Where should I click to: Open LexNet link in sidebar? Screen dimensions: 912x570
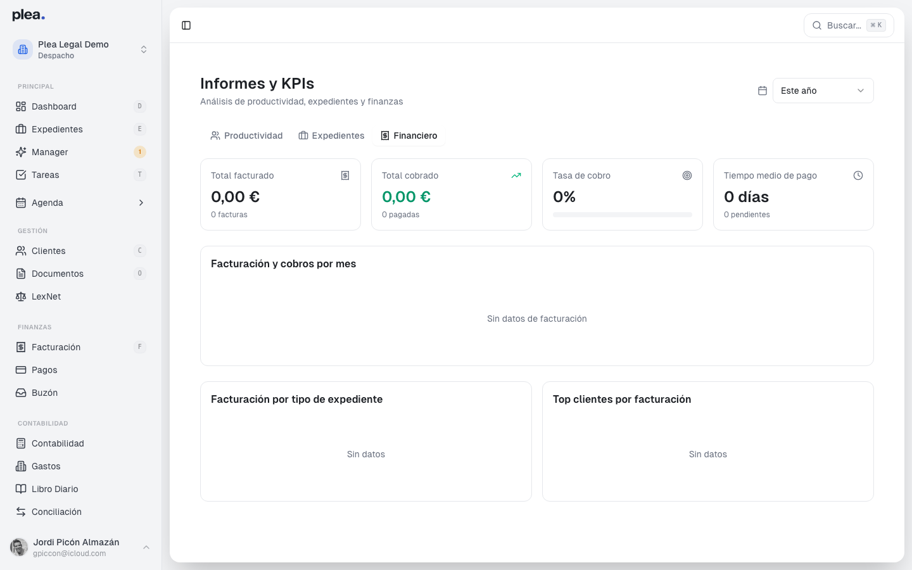tap(80, 296)
